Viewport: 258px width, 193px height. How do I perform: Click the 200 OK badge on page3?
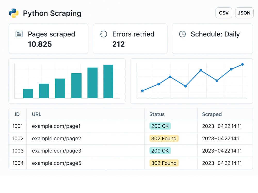(160, 151)
